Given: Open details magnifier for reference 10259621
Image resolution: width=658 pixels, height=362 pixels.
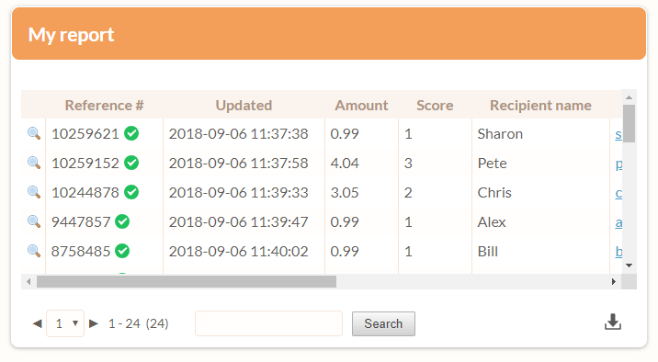Looking at the screenshot, I should pyautogui.click(x=34, y=133).
